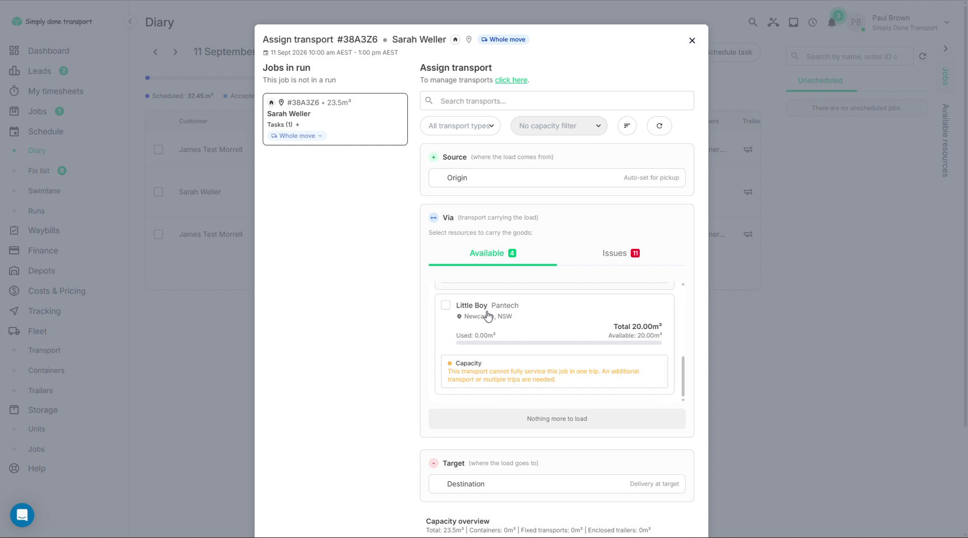Image resolution: width=968 pixels, height=538 pixels.
Task: Click the Little Boy capacity usage bar
Action: click(x=559, y=342)
